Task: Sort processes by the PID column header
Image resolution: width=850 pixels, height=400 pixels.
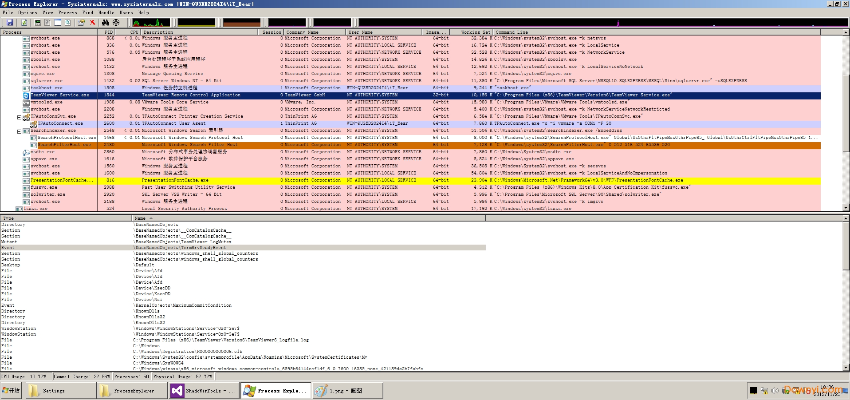Action: click(108, 32)
